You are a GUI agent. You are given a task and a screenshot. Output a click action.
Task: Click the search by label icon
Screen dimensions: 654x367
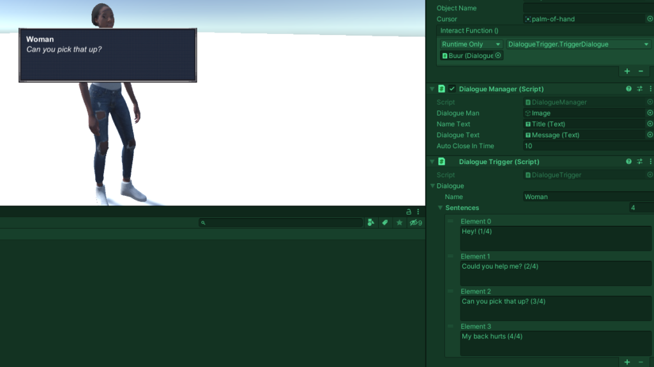click(384, 223)
